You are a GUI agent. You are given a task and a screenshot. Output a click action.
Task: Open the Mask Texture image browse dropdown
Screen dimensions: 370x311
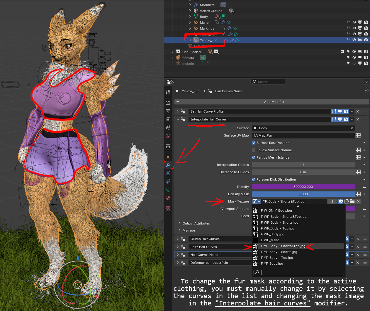[256, 201]
